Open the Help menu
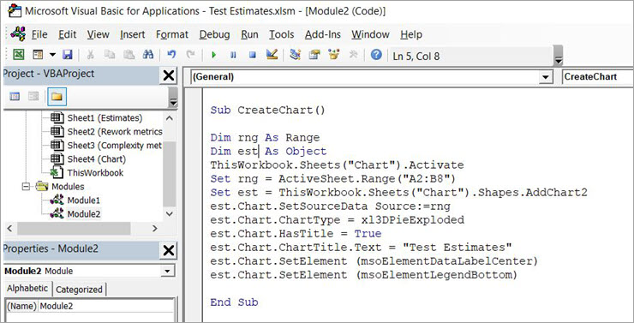This screenshot has height=323, width=634. (411, 35)
